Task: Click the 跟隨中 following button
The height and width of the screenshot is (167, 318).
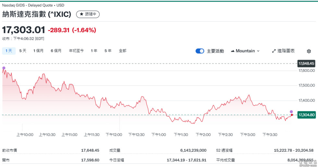Action: pyautogui.click(x=88, y=14)
